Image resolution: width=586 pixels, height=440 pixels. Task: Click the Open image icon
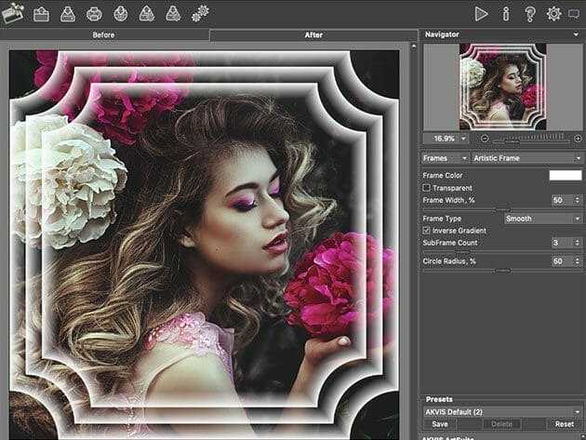[x=41, y=13]
